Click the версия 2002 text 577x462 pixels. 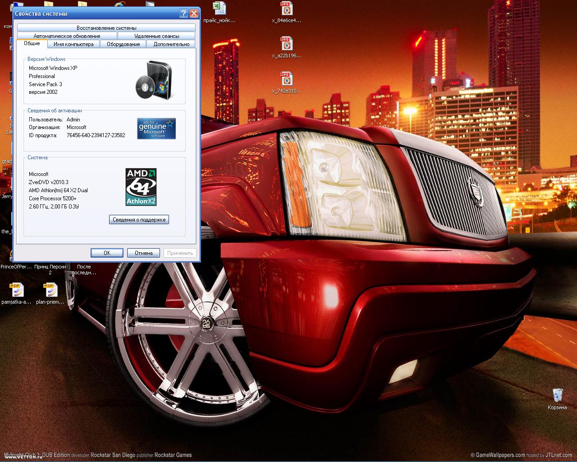[x=43, y=92]
